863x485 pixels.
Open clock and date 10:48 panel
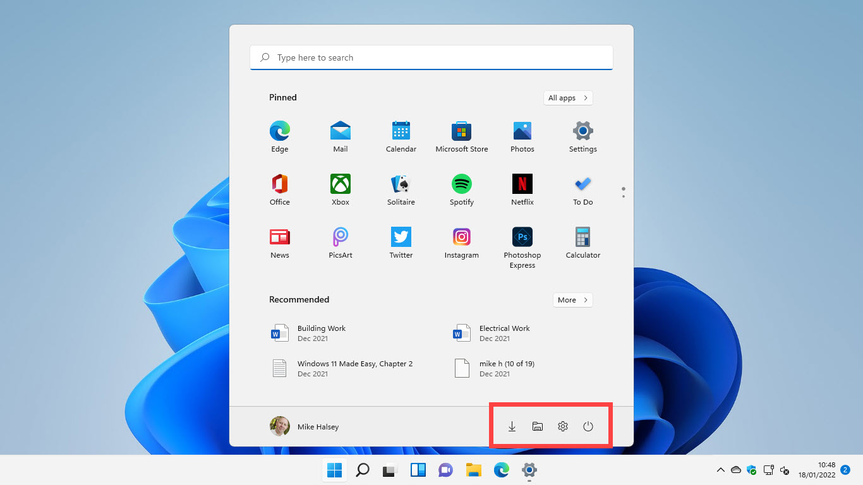click(817, 470)
